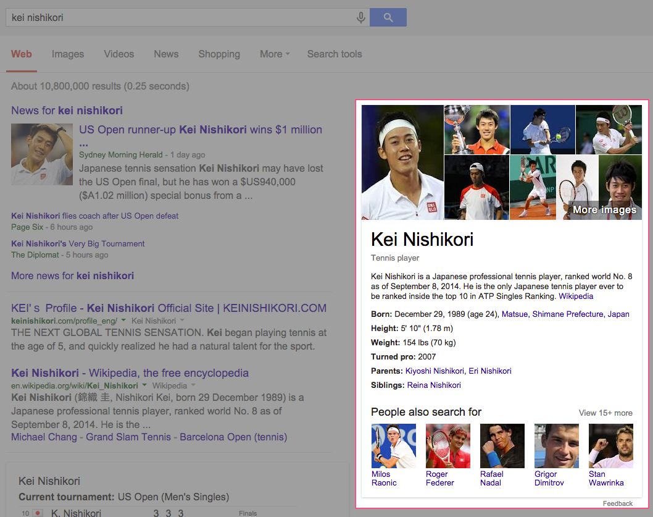
Task: Expand the green arrow next to keinishikori.com URL
Action: click(123, 320)
